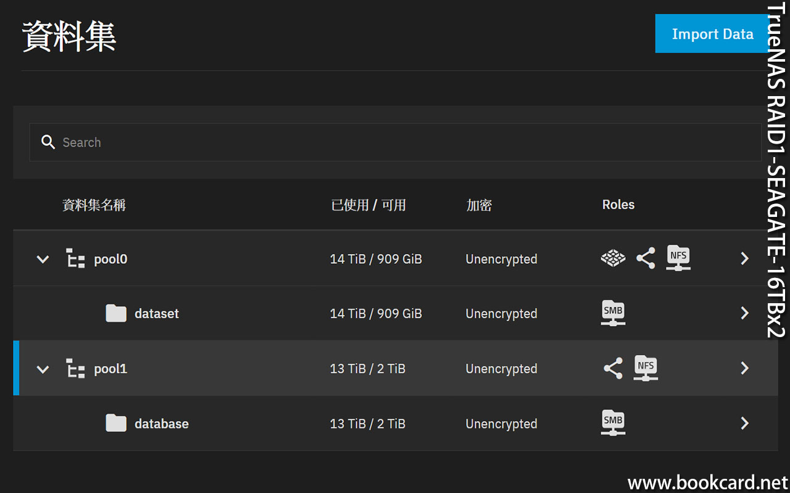
Task: Open pool0 details with right chevron
Action: pos(744,259)
